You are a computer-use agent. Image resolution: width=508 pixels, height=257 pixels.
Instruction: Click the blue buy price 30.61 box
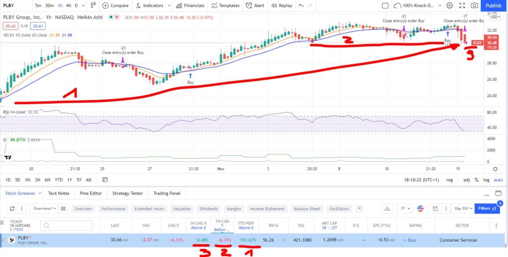click(x=38, y=26)
